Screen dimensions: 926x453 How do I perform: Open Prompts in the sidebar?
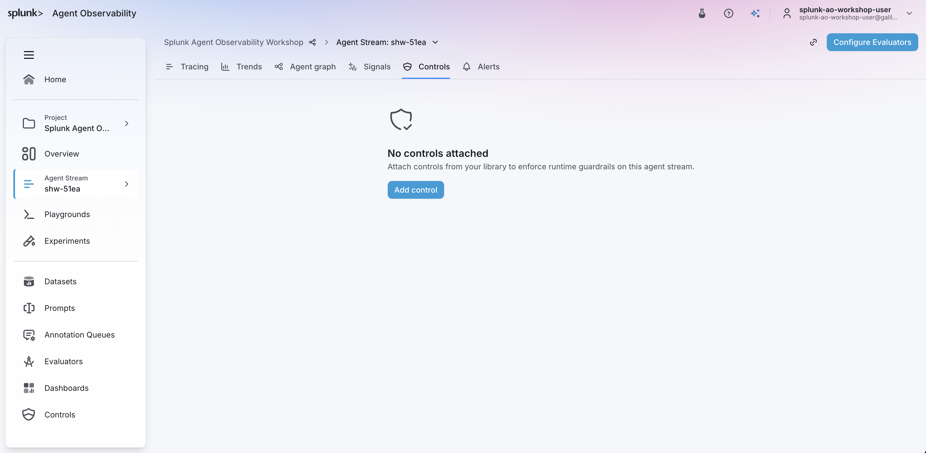[76, 308]
